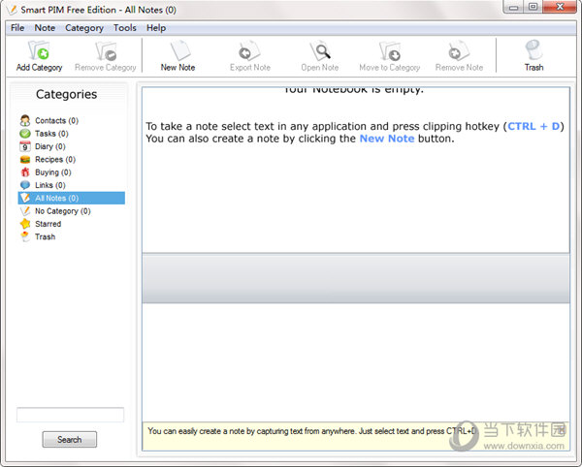Select the Trash label in sidebar
Viewport: 582px width, 467px height.
[45, 236]
